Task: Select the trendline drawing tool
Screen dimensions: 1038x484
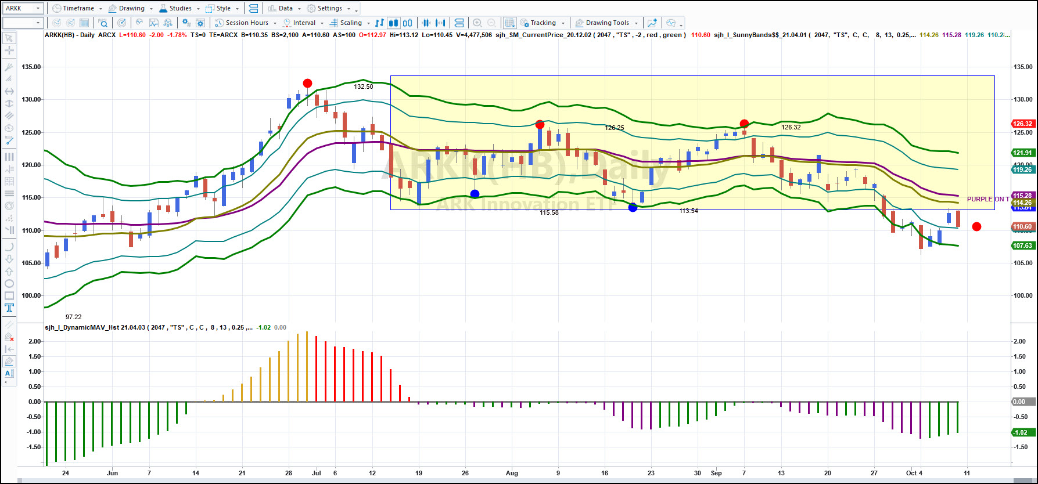Action: click(x=9, y=140)
